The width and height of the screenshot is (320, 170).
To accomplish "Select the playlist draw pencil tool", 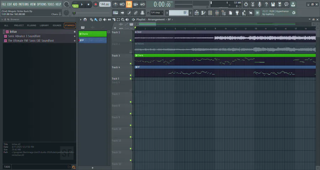I will pos(91,20).
